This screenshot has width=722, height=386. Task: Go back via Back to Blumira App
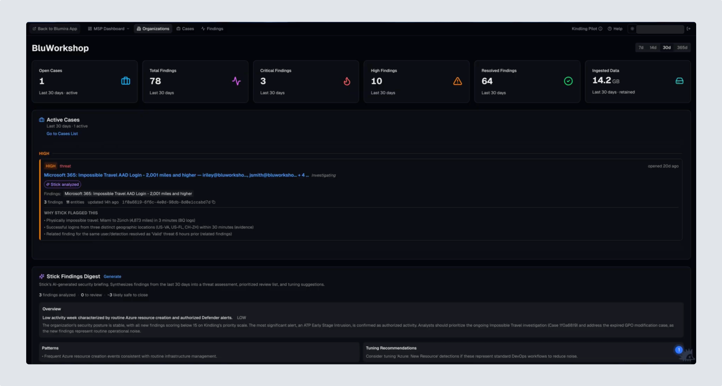click(55, 29)
